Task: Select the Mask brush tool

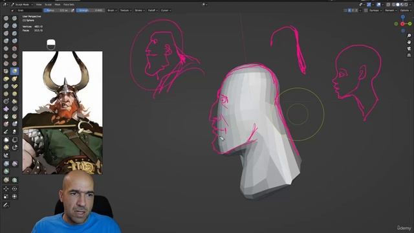Action: 6,116
